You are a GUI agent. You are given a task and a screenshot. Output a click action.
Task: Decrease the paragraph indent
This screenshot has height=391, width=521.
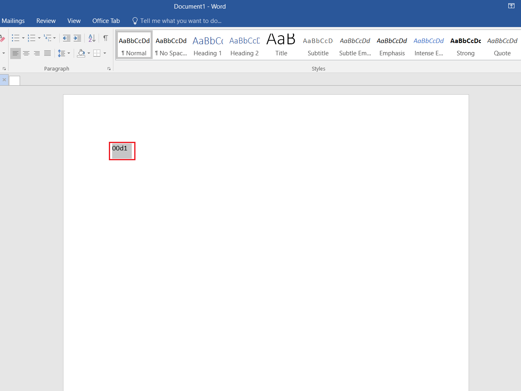(66, 38)
